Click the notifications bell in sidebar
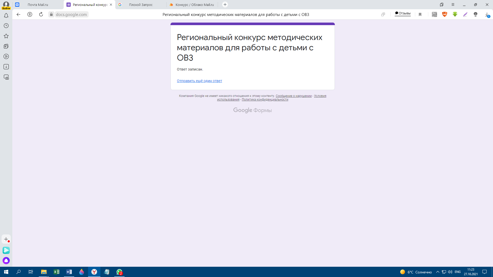493x277 pixels. tap(6, 16)
